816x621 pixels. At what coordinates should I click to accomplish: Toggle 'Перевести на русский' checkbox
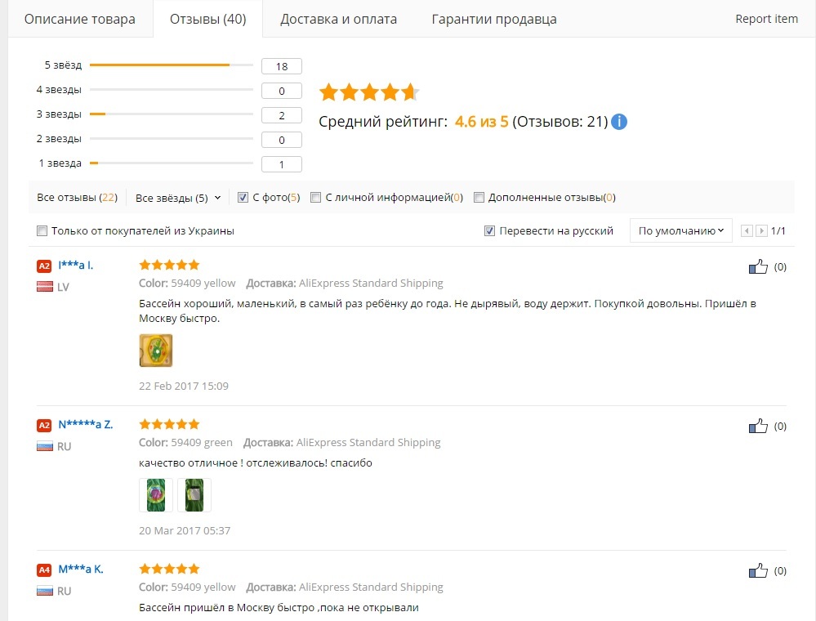(x=489, y=231)
